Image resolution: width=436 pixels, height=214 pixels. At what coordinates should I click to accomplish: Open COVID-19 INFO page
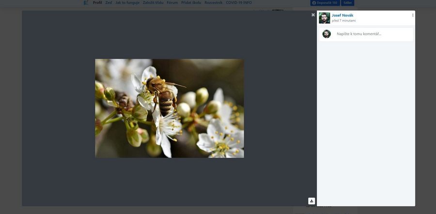coord(239,3)
